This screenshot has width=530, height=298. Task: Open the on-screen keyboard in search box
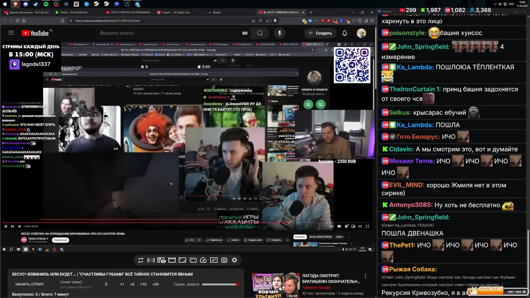coord(245,33)
